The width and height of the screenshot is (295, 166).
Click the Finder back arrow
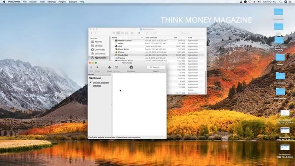pos(92,33)
